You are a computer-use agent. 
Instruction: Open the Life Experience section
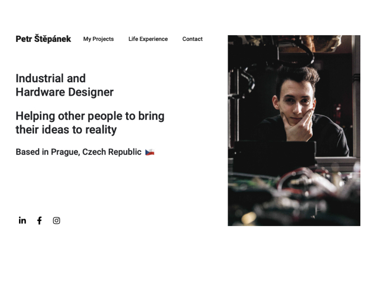point(148,39)
